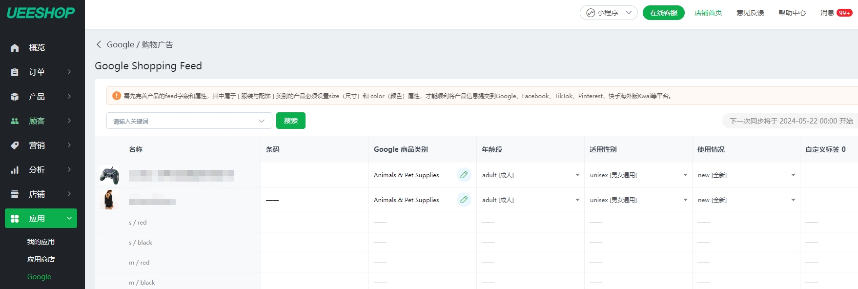Click the 条码 column header
The height and width of the screenshot is (289, 858).
click(273, 149)
